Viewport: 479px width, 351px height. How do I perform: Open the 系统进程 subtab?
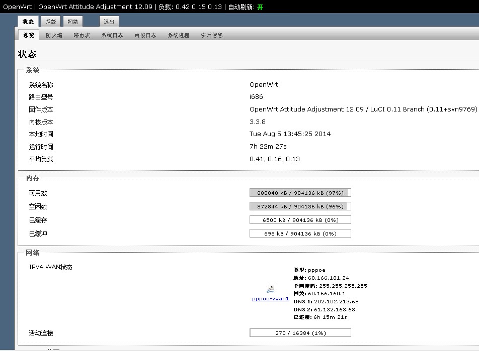click(179, 35)
